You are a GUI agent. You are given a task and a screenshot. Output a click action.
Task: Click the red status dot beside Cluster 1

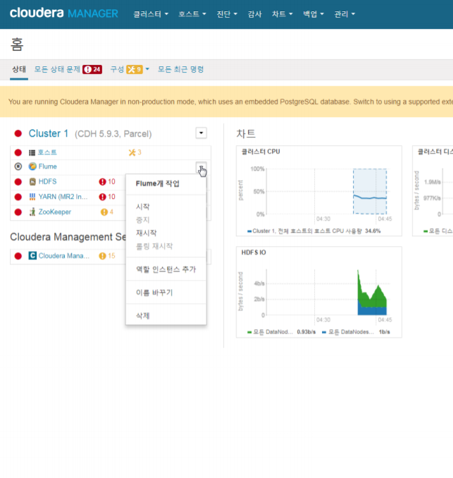pyautogui.click(x=18, y=133)
